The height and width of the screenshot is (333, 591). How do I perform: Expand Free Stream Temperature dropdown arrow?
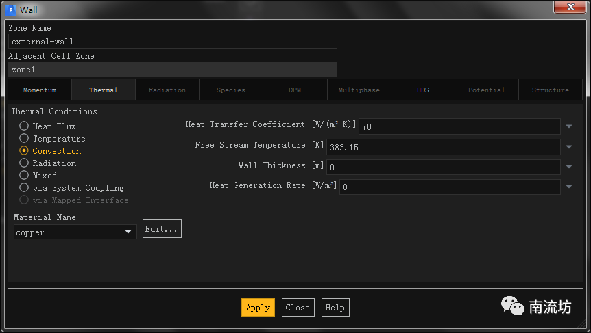pyautogui.click(x=569, y=147)
